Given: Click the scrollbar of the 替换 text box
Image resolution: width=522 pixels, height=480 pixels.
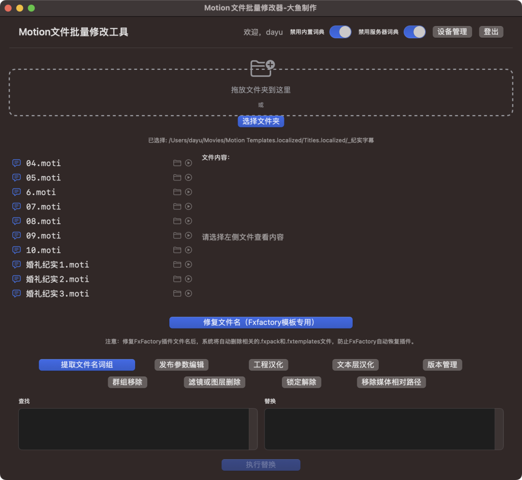Looking at the screenshot, I should pyautogui.click(x=499, y=429).
